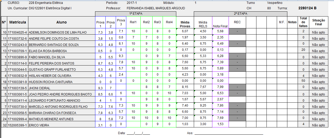
Task: Select ELIAS DA ROSA BARBOSA's 20 faltas cell
Action: click(303, 50)
